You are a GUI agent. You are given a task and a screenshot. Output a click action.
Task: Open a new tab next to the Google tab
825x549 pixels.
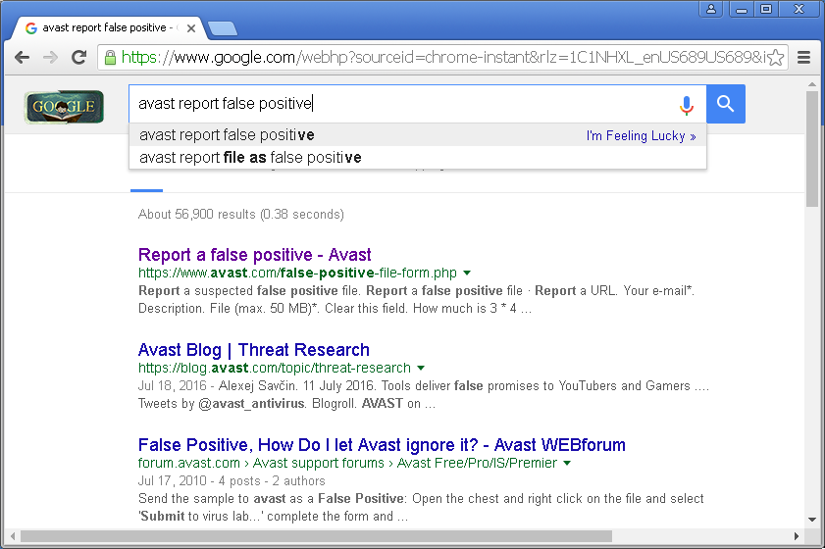tap(223, 29)
